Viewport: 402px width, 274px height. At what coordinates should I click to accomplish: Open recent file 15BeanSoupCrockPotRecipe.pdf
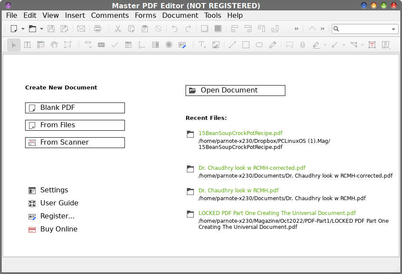click(x=240, y=133)
